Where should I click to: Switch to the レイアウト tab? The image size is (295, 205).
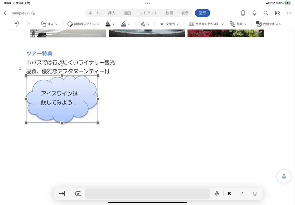(148, 13)
